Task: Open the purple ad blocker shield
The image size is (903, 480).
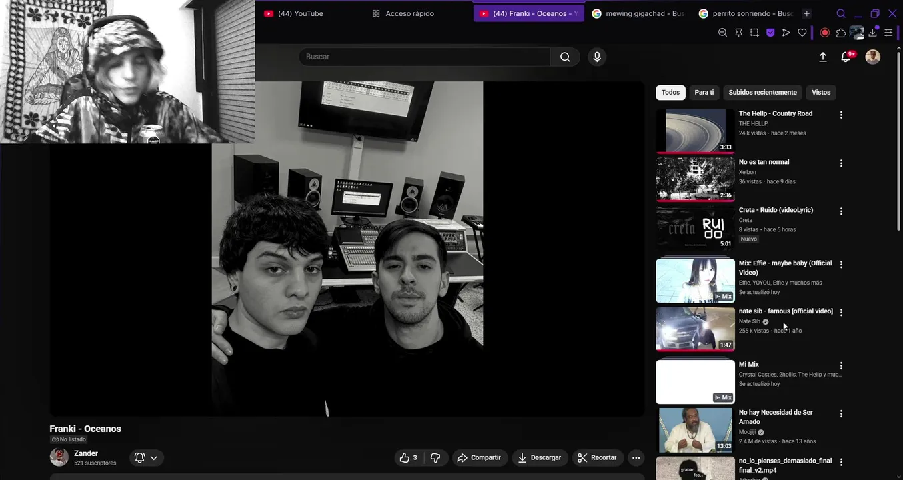Action: (x=770, y=33)
